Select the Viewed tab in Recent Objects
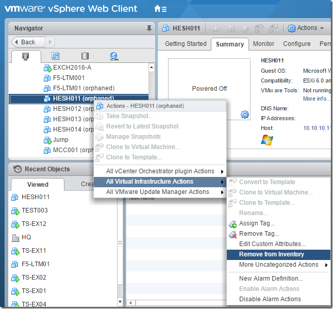The height and width of the screenshot is (309, 333). pos(38,185)
